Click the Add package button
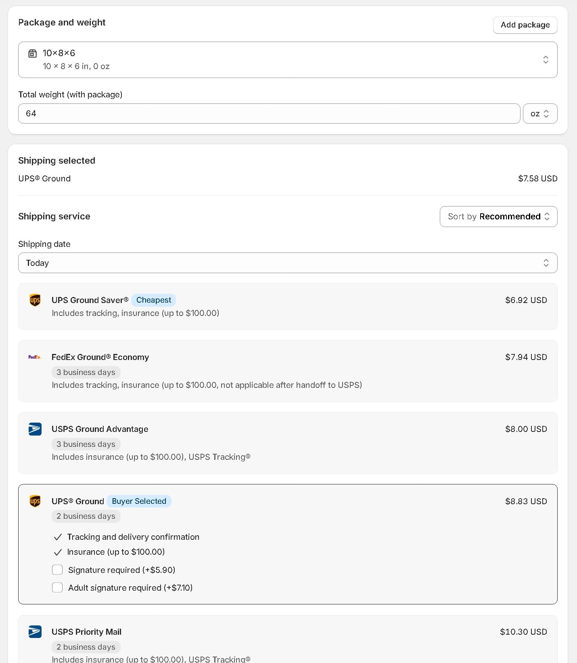 pyautogui.click(x=525, y=25)
